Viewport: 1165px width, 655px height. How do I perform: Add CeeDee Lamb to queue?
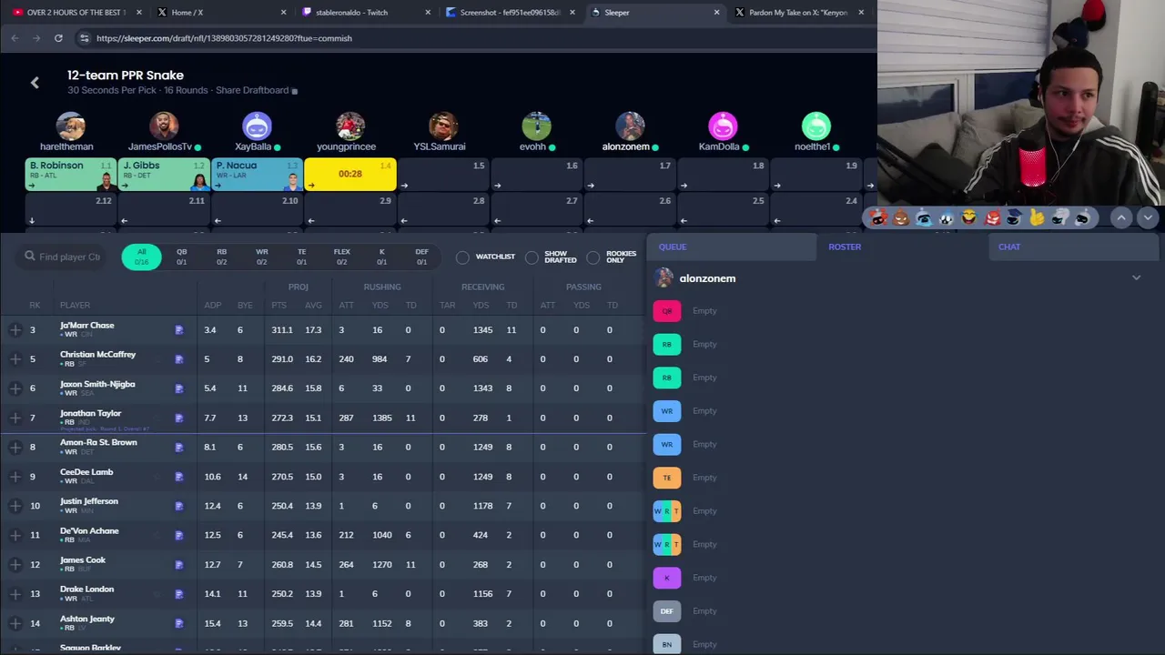(x=15, y=477)
